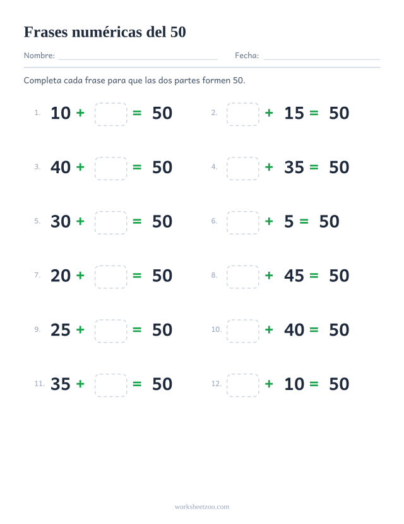Click the empty box before + 45

(243, 277)
